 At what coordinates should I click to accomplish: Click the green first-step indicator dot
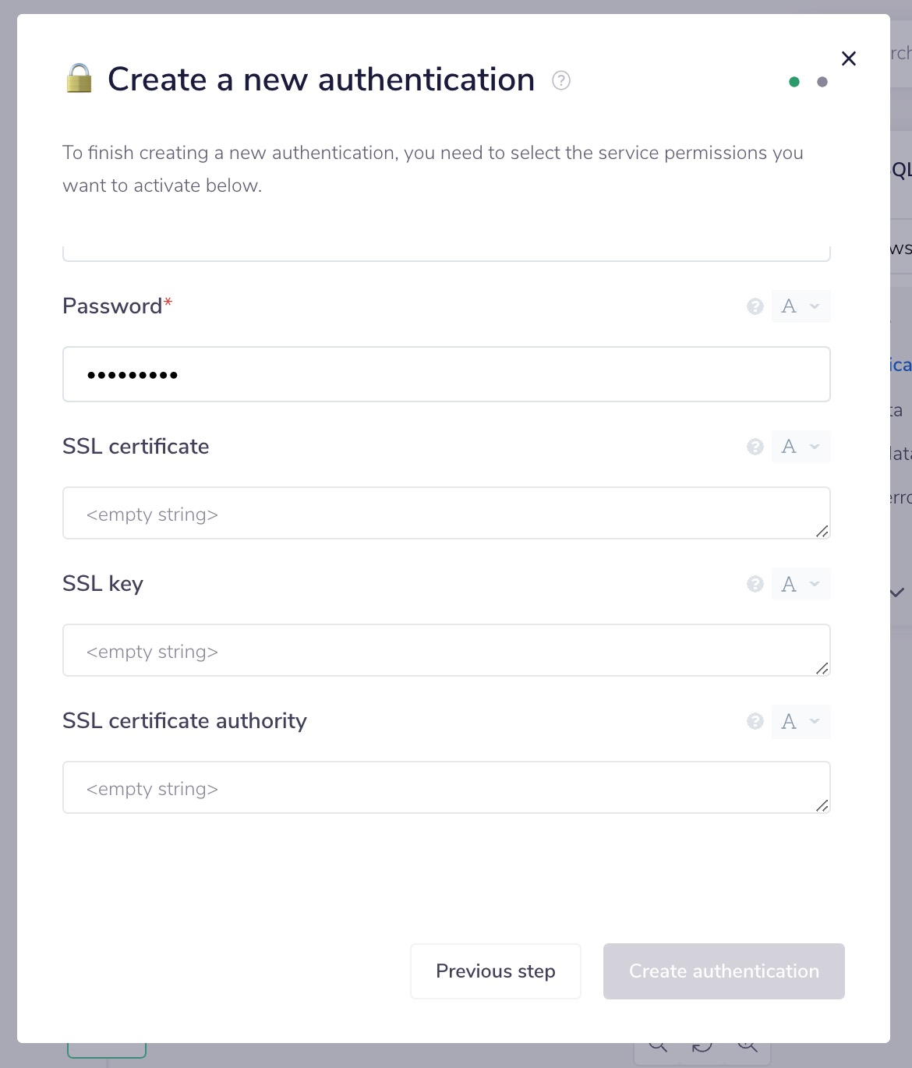click(794, 82)
